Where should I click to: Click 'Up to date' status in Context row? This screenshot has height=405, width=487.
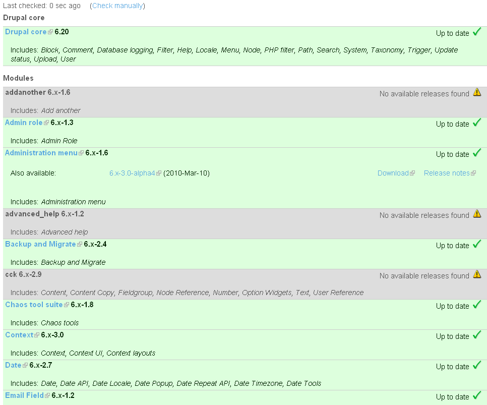pyautogui.click(x=453, y=336)
